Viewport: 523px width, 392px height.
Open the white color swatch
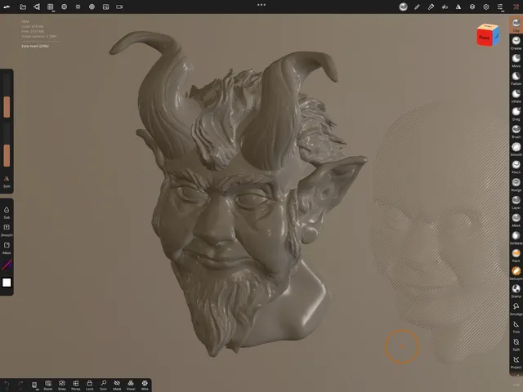(x=7, y=283)
